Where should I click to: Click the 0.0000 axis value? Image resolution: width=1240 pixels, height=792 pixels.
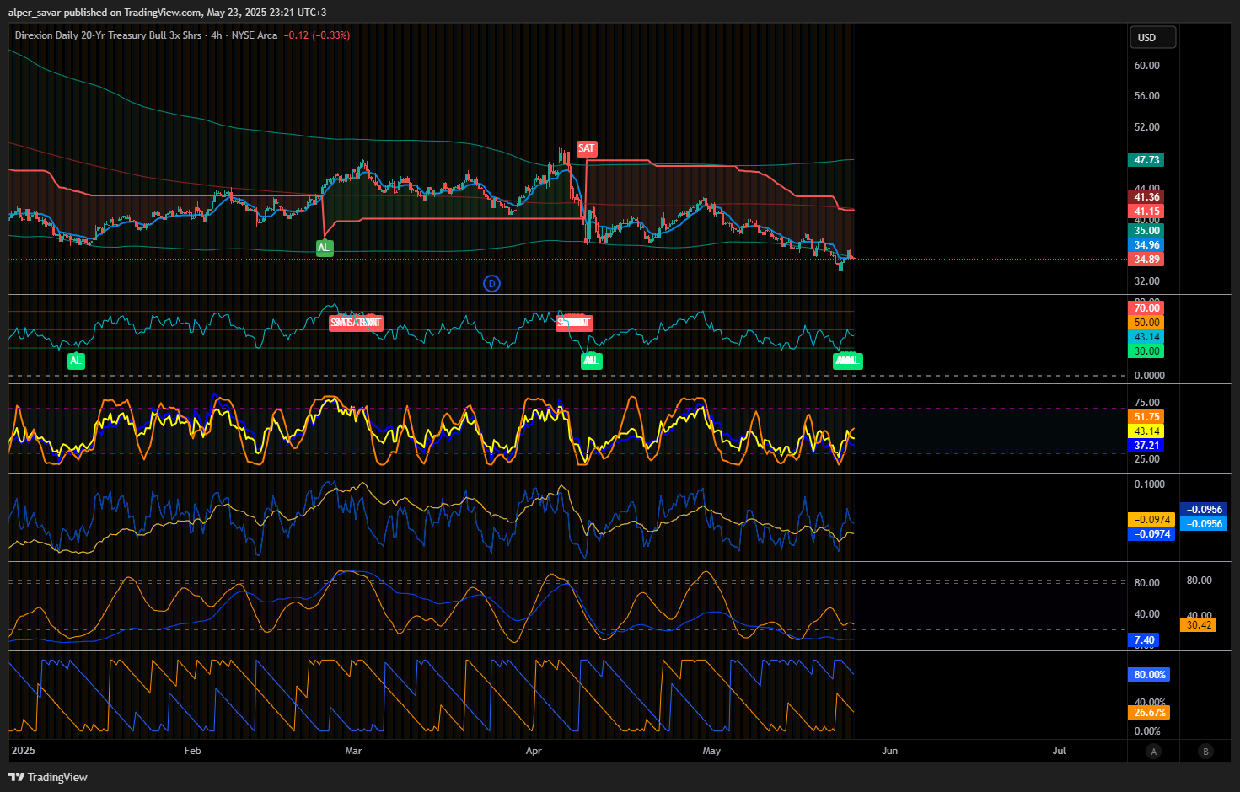click(x=1149, y=376)
